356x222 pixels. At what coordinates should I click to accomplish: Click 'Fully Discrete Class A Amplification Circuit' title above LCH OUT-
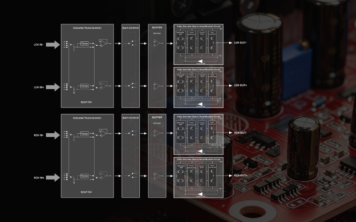coord(198,26)
